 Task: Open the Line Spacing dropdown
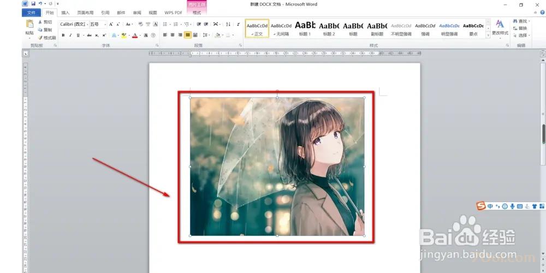(206, 35)
